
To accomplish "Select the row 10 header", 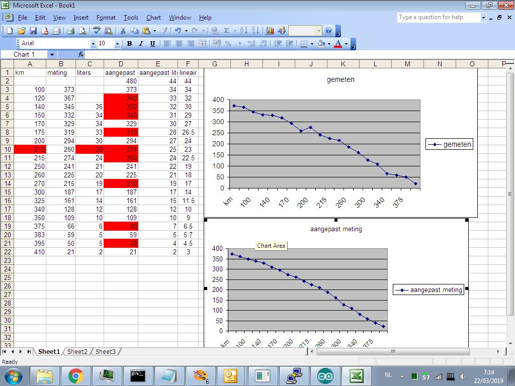I will [7, 149].
